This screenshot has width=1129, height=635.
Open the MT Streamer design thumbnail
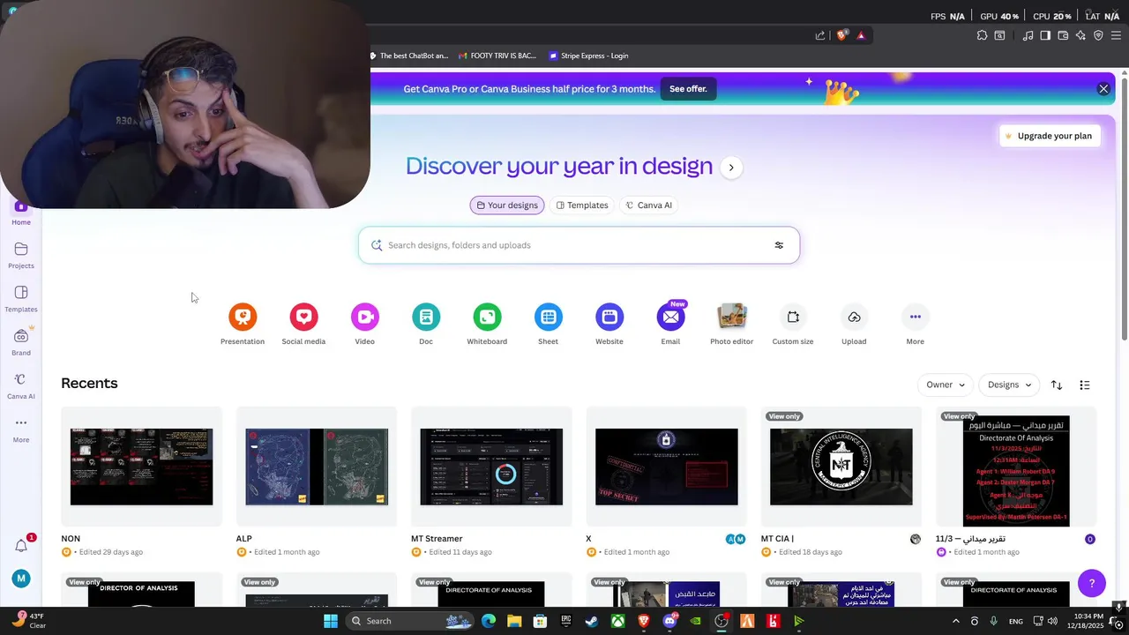491,467
